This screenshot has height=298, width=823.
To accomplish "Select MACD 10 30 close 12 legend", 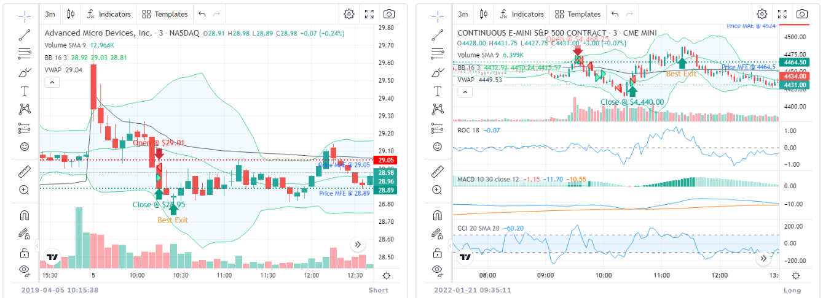I will pyautogui.click(x=521, y=180).
